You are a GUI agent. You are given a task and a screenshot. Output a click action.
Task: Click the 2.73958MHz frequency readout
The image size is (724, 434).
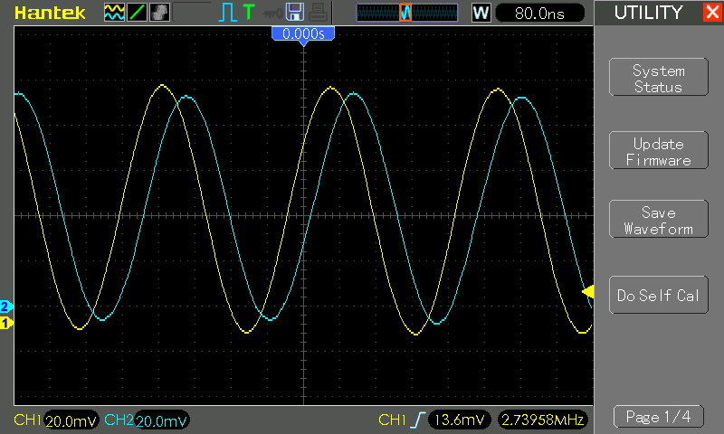(542, 420)
